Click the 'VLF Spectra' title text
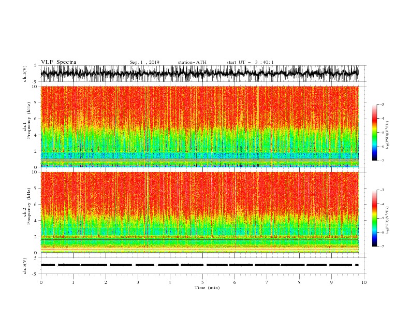Viewport: 410px width, 317px height. [x=58, y=62]
